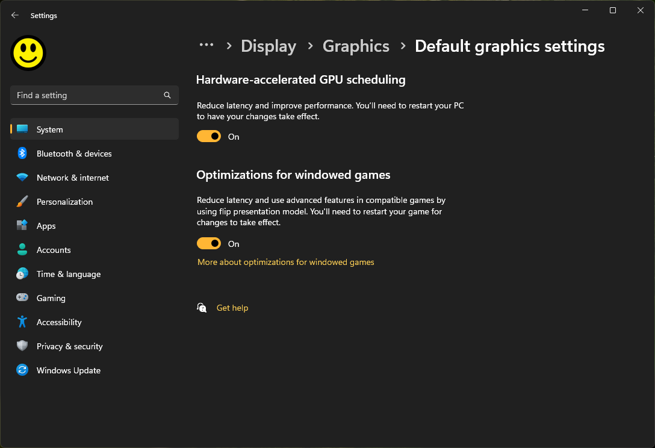This screenshot has height=448, width=655.
Task: Click the Gaming controller icon
Action: 22,298
